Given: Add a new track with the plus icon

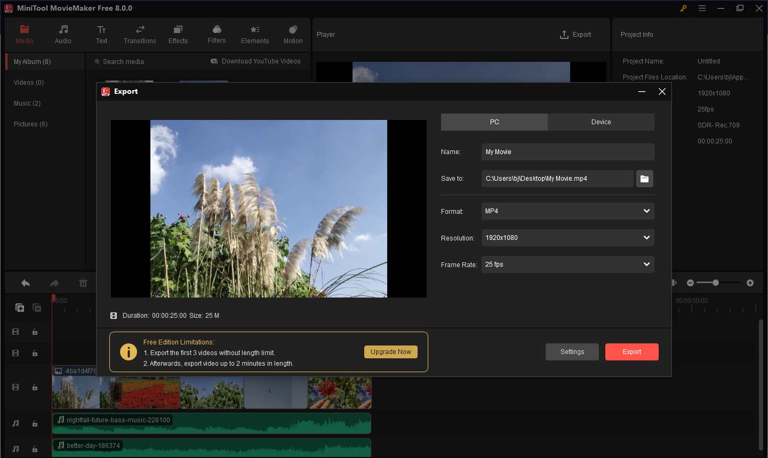Looking at the screenshot, I should click(x=19, y=308).
